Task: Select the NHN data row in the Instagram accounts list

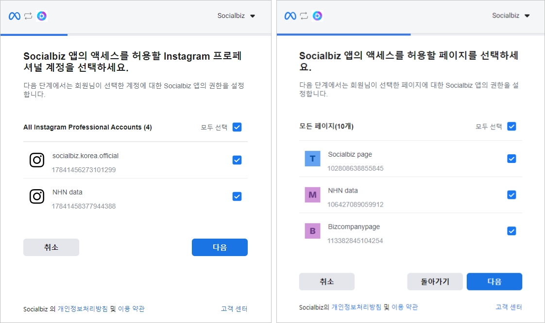Action: click(131, 196)
